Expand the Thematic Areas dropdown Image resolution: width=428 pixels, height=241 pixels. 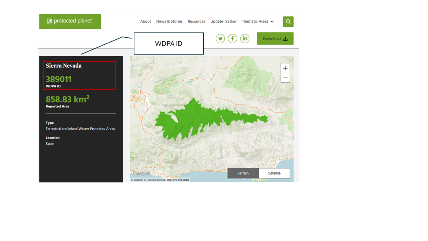[257, 21]
